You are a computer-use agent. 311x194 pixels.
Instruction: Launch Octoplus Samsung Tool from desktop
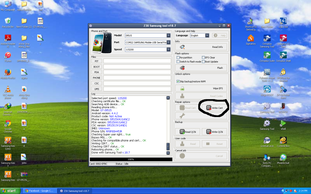(x=267, y=41)
